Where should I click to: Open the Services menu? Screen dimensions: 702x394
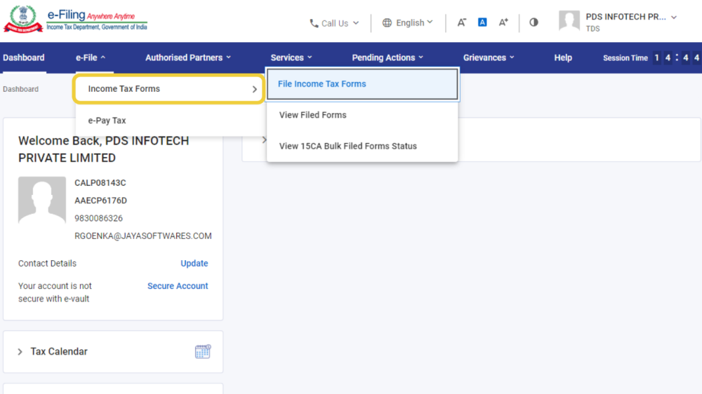point(291,57)
